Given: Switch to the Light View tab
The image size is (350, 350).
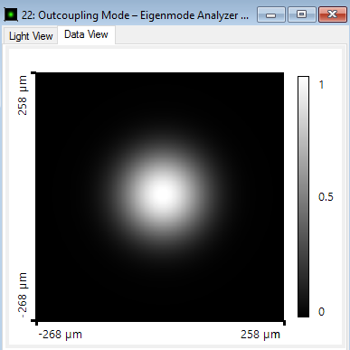Looking at the screenshot, I should click(x=31, y=36).
